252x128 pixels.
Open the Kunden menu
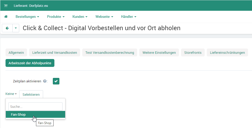(80, 17)
